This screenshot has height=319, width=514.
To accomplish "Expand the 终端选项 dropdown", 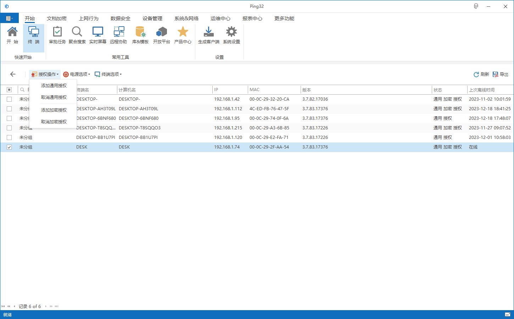I will 108,74.
